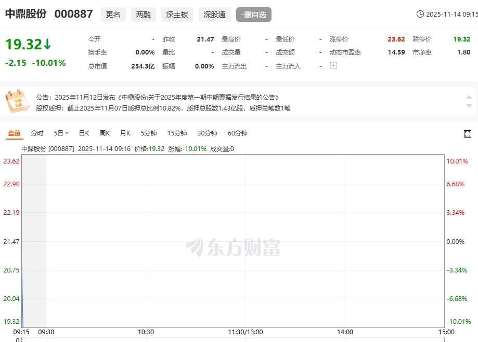
Task: Click the 换手率 label
Action: pos(98,52)
